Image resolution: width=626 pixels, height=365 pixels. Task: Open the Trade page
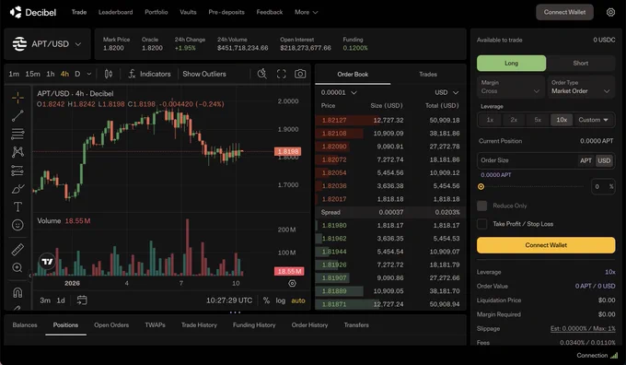coord(79,12)
